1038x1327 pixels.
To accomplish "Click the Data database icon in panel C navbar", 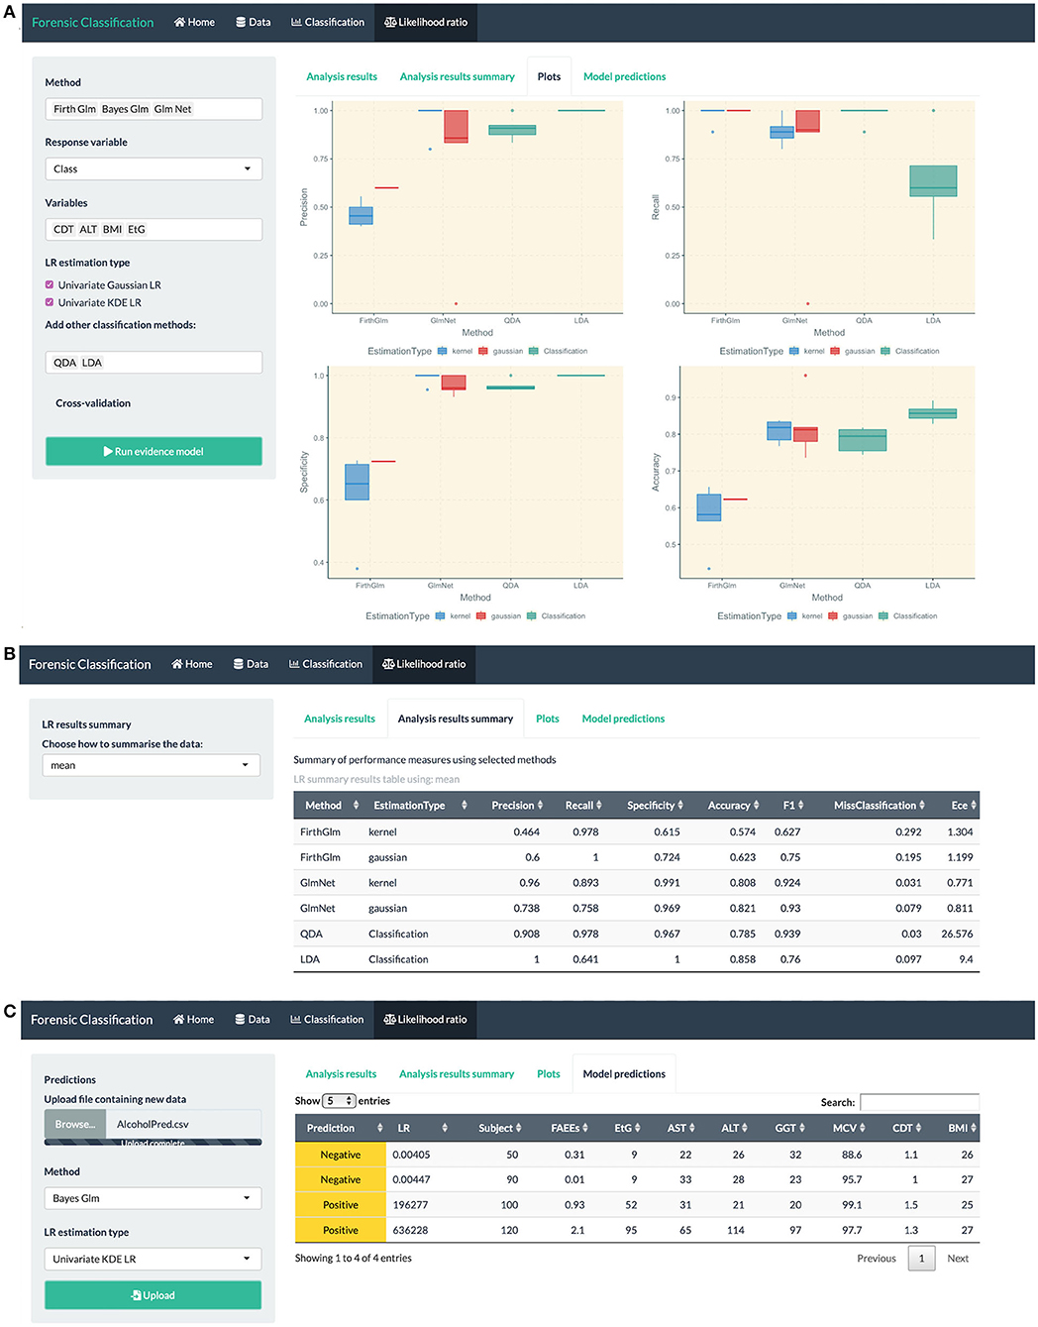I will pyautogui.click(x=241, y=1019).
